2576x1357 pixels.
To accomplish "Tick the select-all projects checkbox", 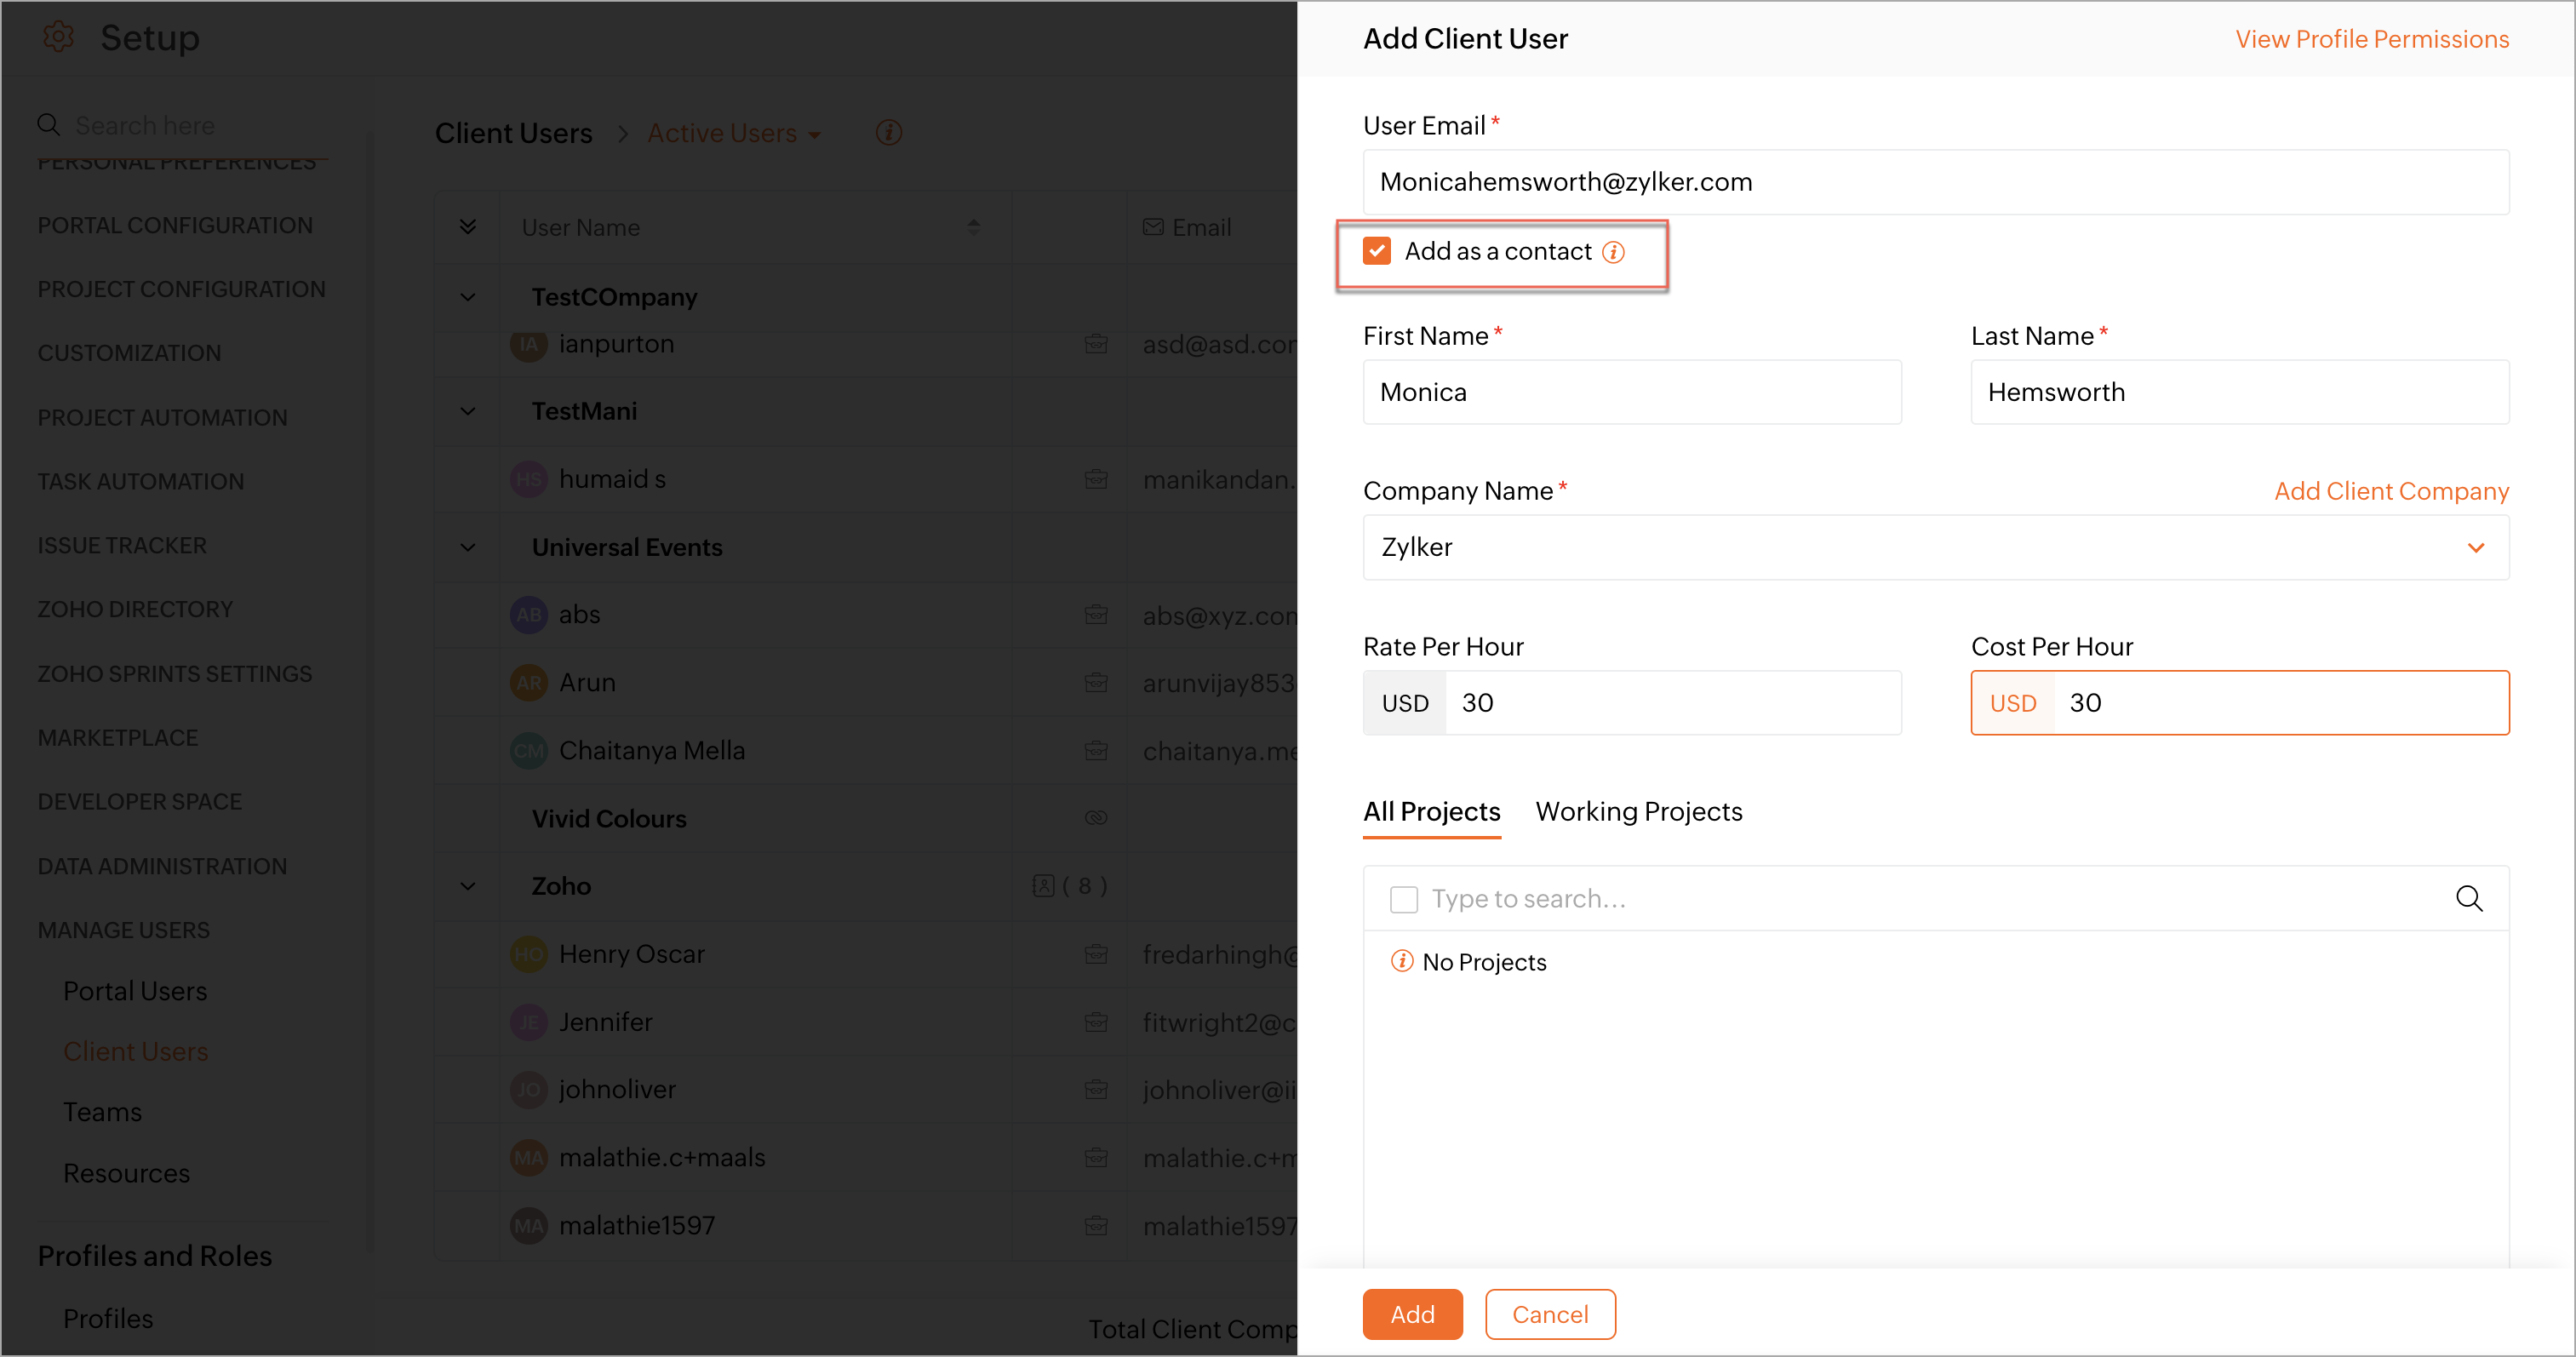I will pyautogui.click(x=1403, y=899).
